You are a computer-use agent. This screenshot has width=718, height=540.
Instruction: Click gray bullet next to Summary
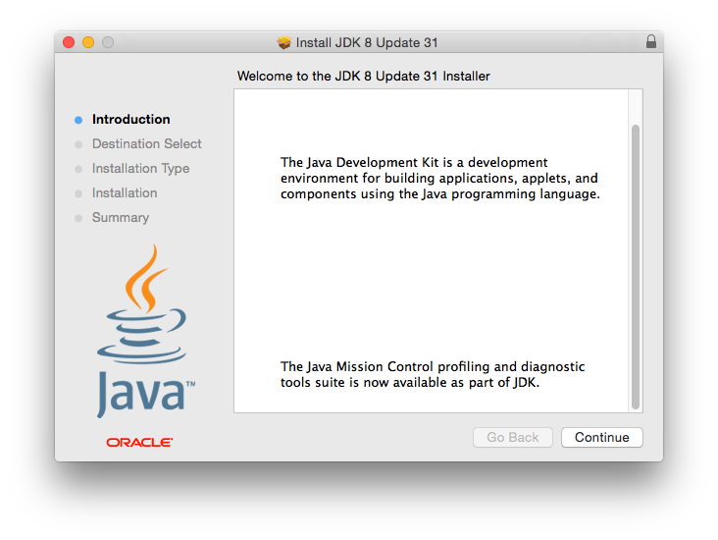click(x=78, y=218)
